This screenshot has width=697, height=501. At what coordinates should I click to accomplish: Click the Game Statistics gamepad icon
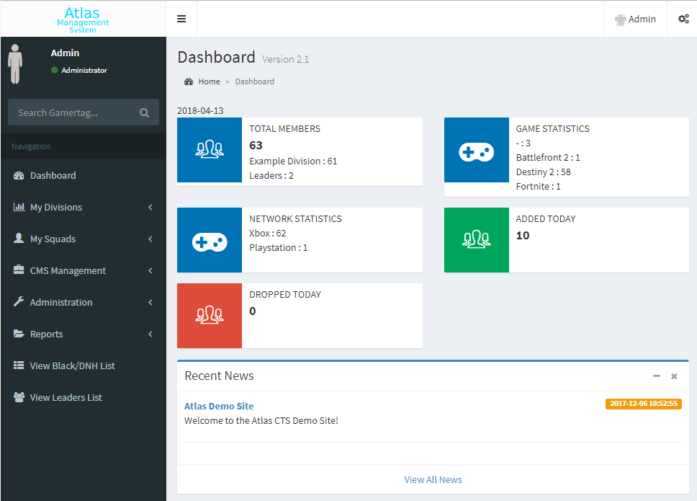click(476, 150)
